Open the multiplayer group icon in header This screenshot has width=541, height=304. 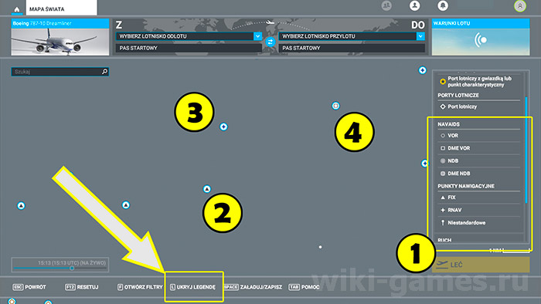[x=386, y=6]
